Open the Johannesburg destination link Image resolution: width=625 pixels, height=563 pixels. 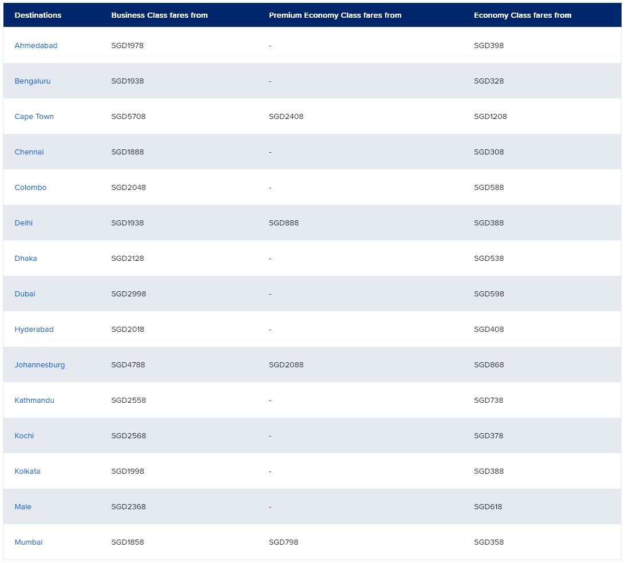pyautogui.click(x=39, y=365)
